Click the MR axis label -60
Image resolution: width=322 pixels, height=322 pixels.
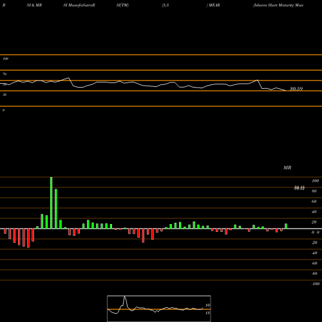(314, 263)
